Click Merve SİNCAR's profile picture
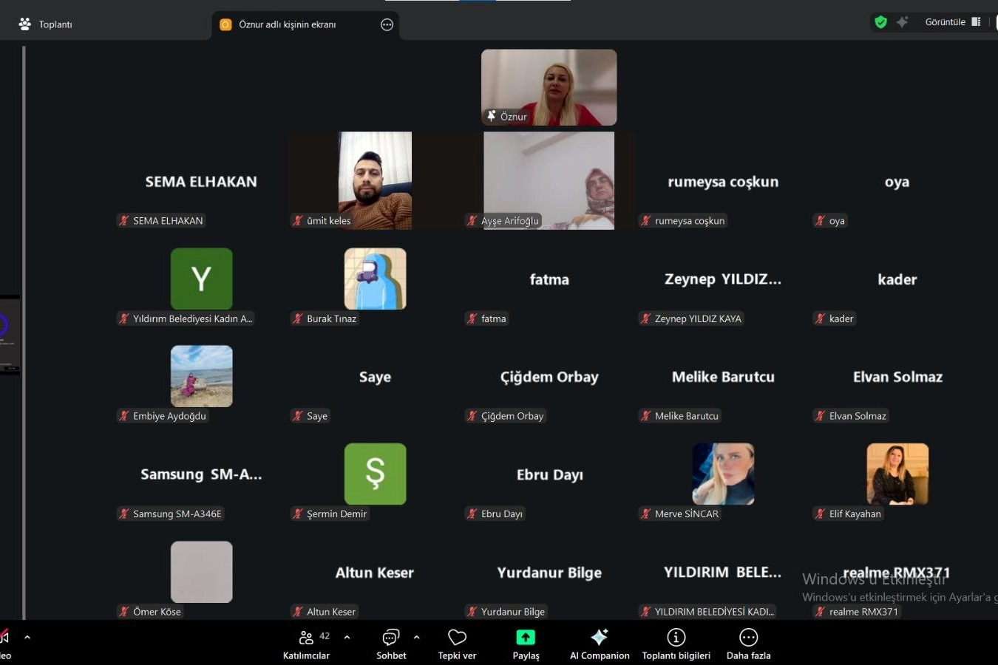 click(723, 474)
